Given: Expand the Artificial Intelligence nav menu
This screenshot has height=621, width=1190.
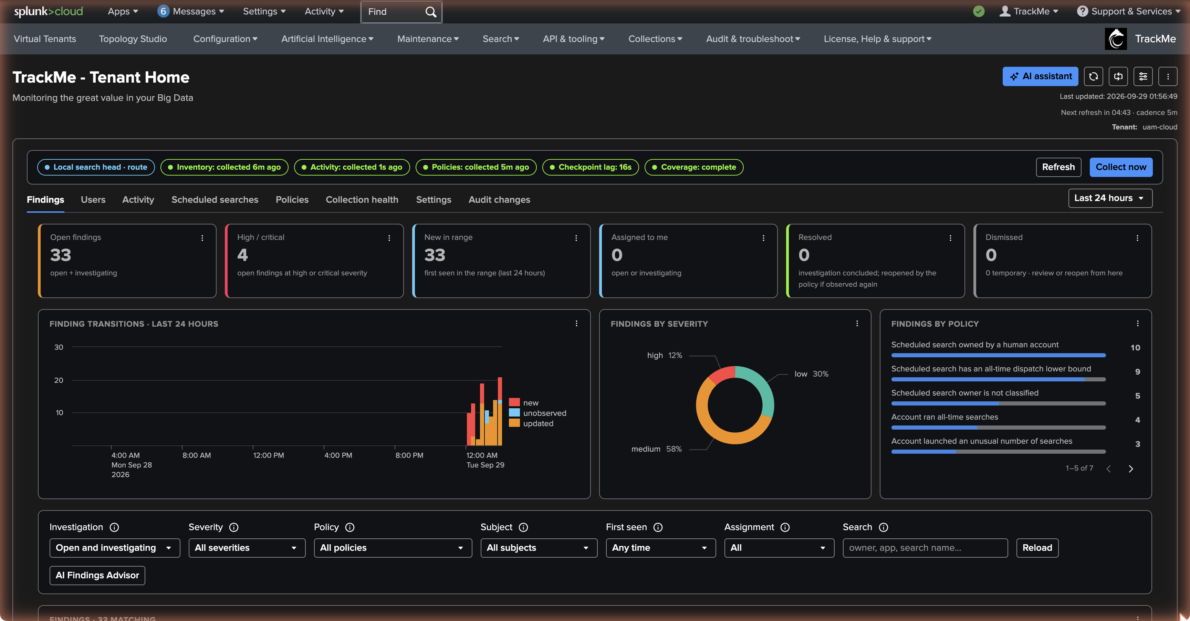Looking at the screenshot, I should coord(327,39).
